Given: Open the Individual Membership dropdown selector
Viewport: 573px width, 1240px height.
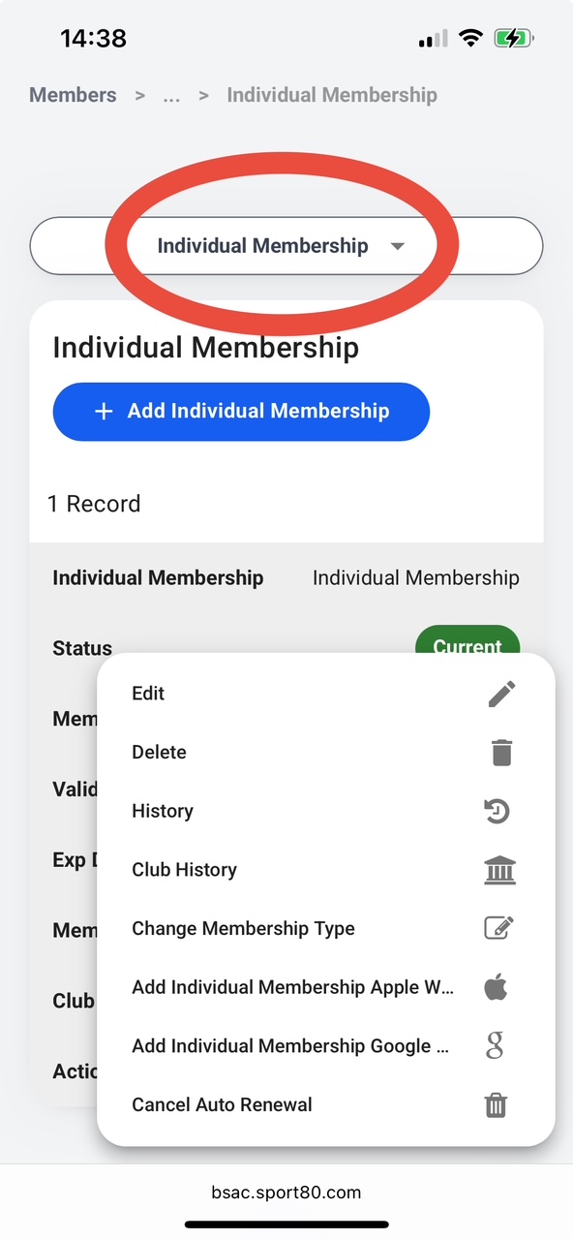Looking at the screenshot, I should [286, 246].
